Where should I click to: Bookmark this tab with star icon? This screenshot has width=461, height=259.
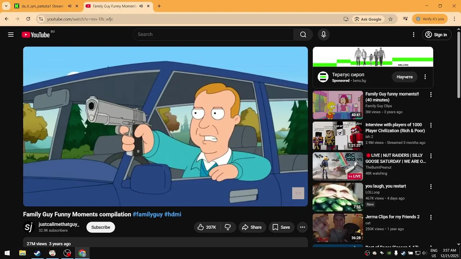[390, 19]
